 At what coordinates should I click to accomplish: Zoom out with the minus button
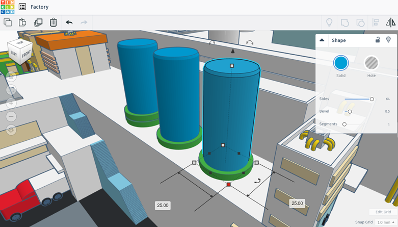11,117
